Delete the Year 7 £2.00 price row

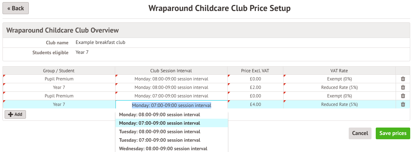click(403, 87)
